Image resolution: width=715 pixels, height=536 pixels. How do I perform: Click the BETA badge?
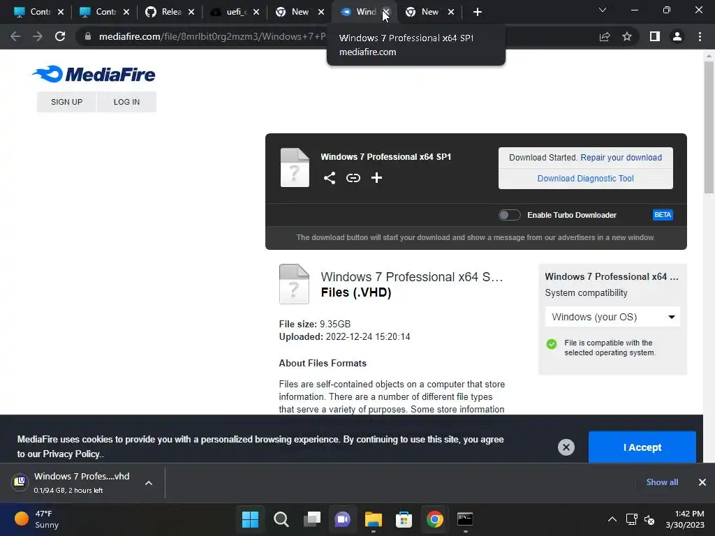click(x=663, y=215)
